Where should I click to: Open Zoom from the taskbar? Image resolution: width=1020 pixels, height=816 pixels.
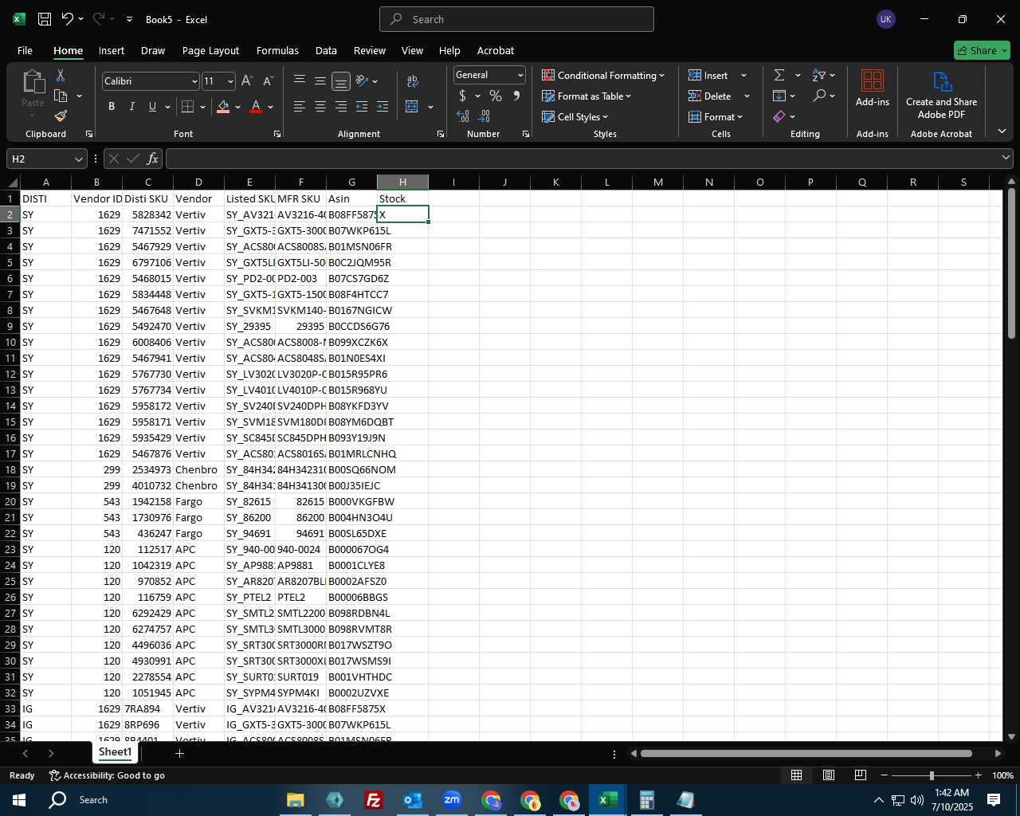click(x=452, y=800)
